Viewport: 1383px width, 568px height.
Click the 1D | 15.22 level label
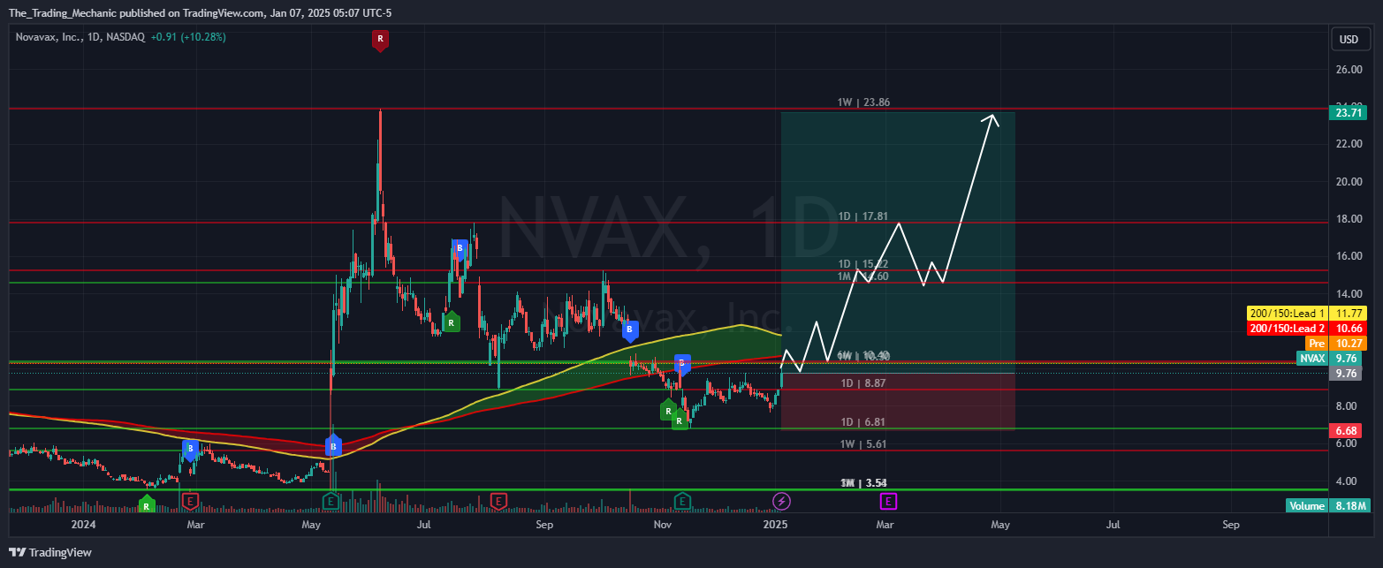(863, 264)
